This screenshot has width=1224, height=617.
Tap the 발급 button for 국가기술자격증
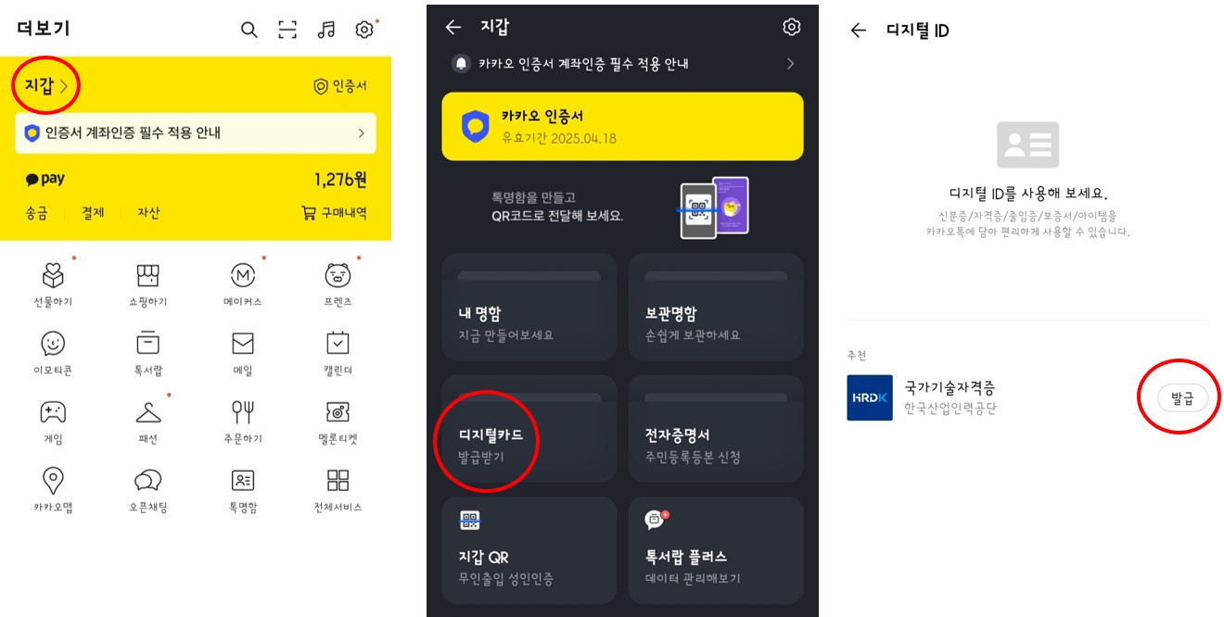(x=1182, y=397)
